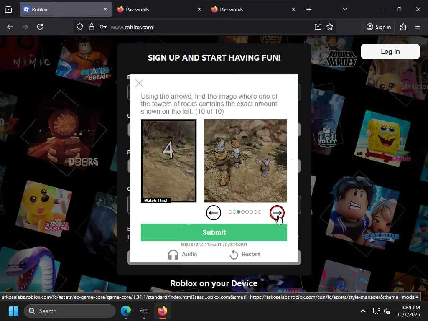Click the SpongeBob game thumbnail
The height and width of the screenshot is (321, 428).
point(383,138)
